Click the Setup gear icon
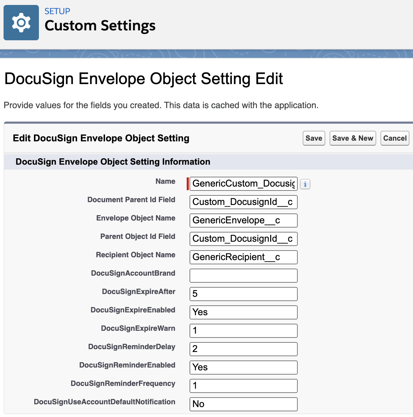This screenshot has height=417, width=413. 21,23
